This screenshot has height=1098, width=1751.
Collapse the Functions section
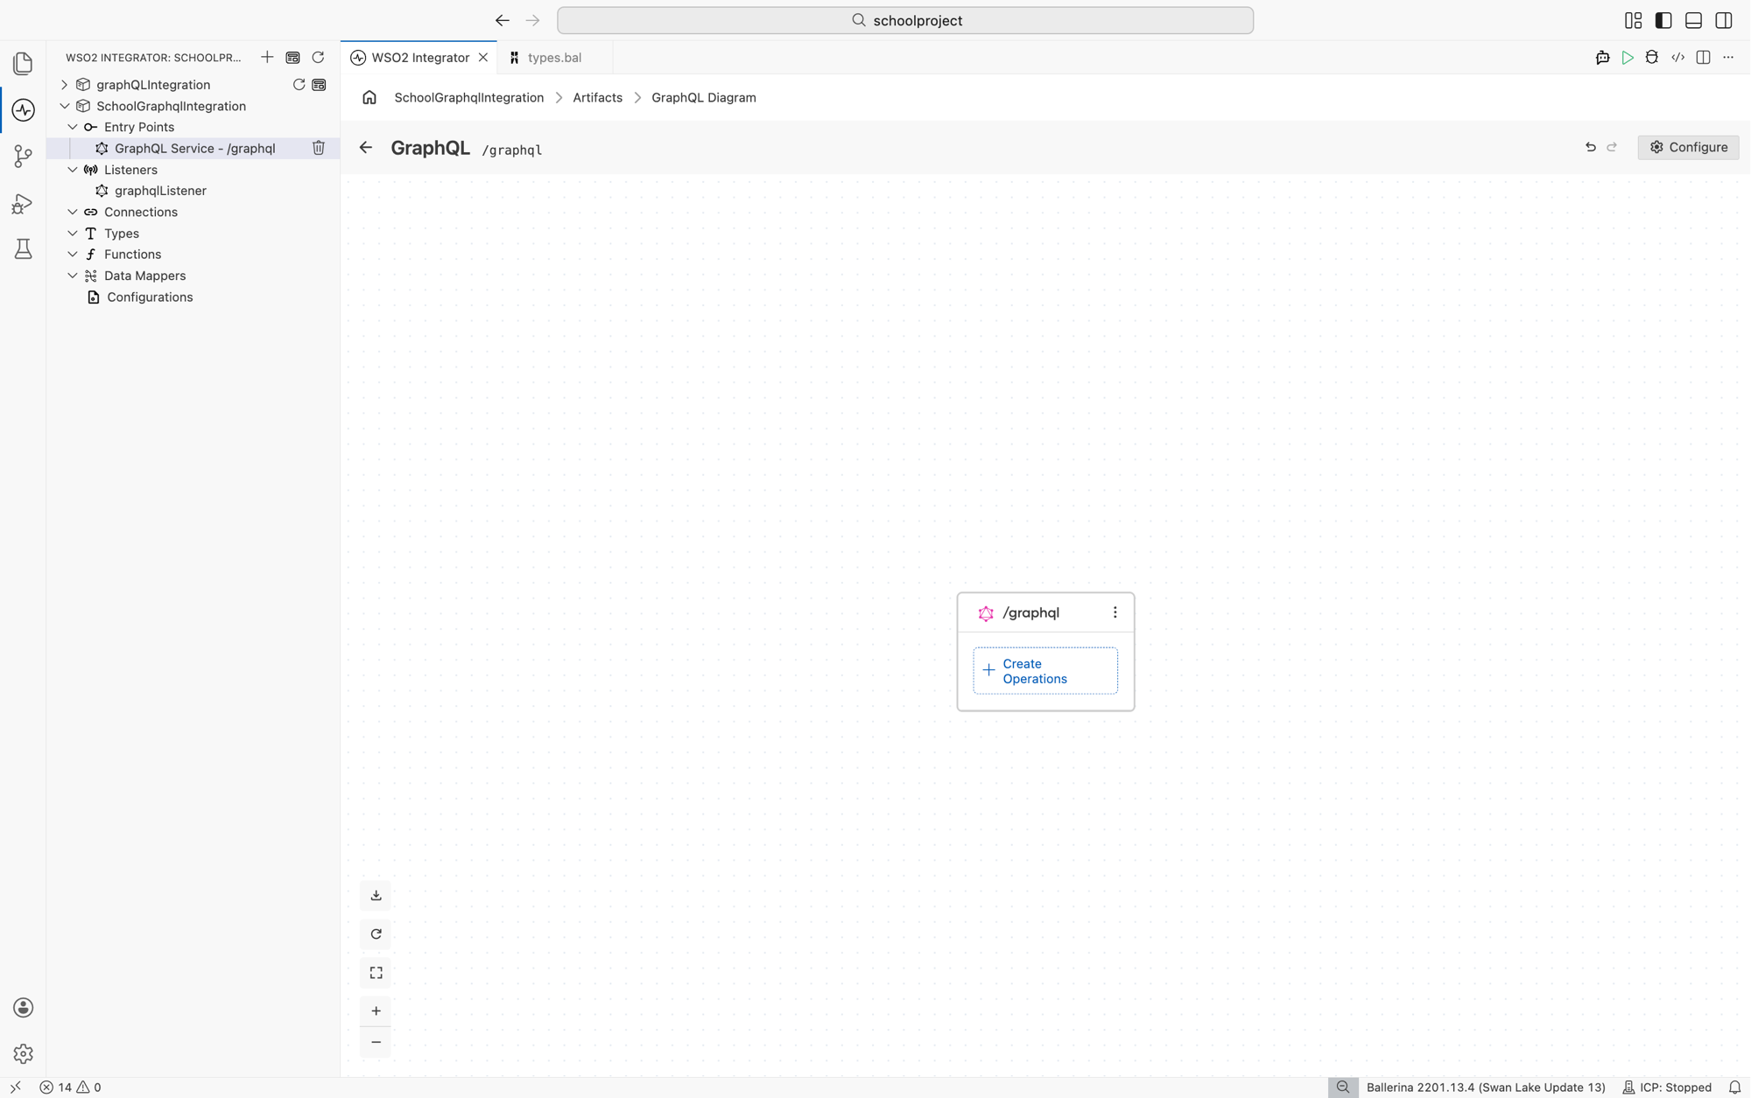click(73, 255)
